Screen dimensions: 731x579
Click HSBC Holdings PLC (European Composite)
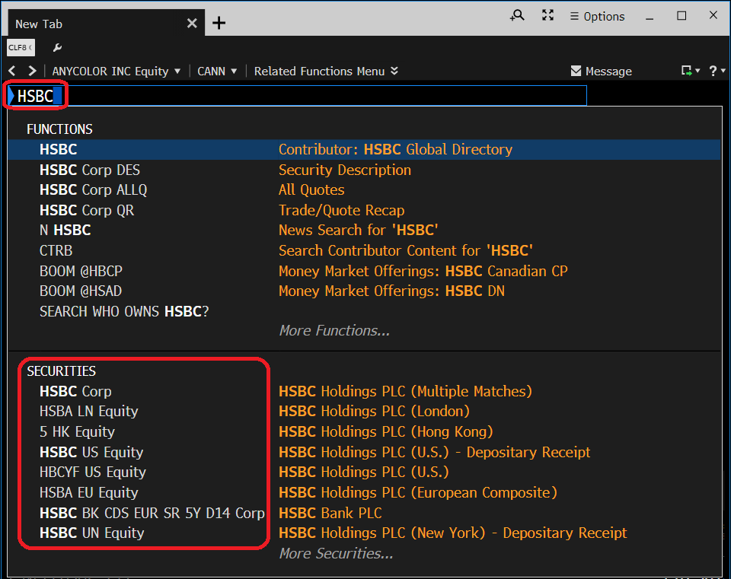(x=418, y=493)
